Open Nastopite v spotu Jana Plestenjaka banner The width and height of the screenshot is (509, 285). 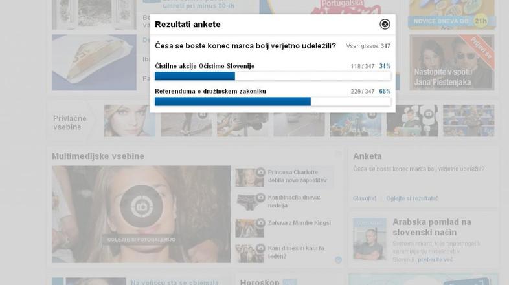(x=452, y=63)
